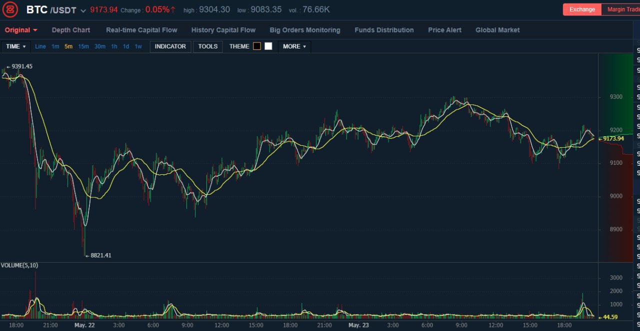This screenshot has height=331, width=640.
Task: Select the white theme color swatch
Action: (x=268, y=46)
